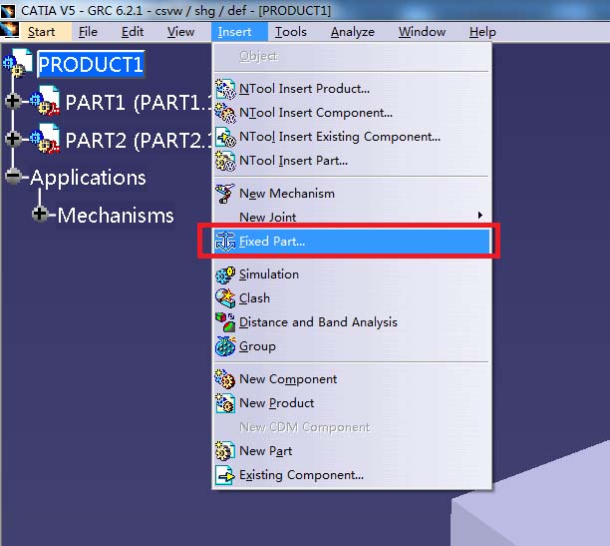Screen dimensions: 610x546
Task: Select New Mechanism from Insert menu
Action: pos(352,194)
